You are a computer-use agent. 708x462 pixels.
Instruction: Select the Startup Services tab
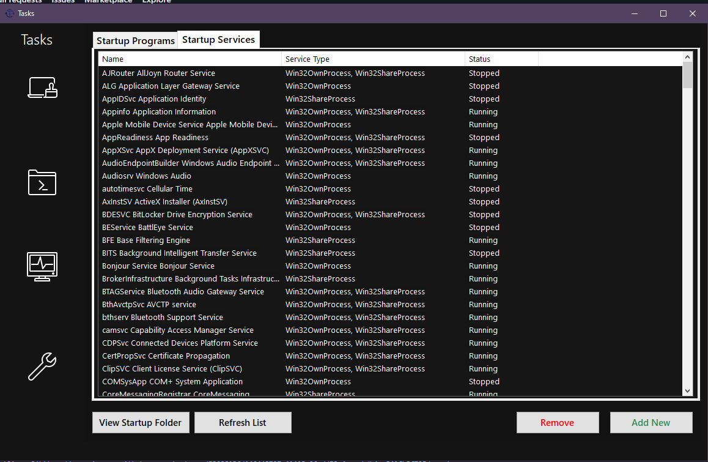[x=218, y=40]
